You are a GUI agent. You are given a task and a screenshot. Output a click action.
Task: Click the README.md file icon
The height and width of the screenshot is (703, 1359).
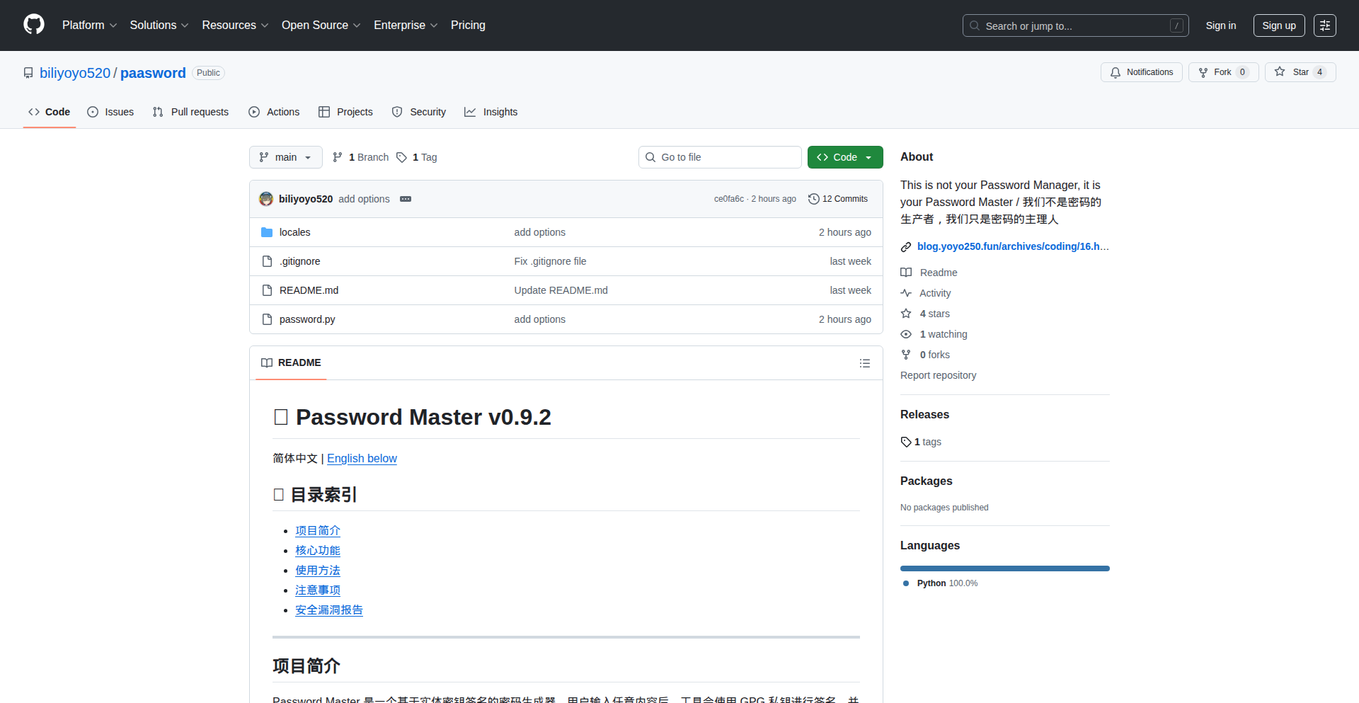pos(267,290)
